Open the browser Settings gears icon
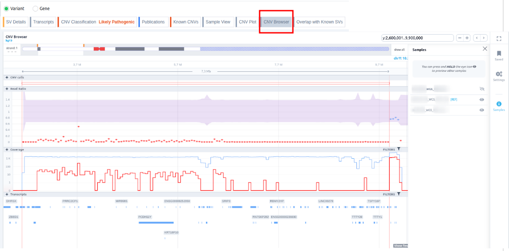509x251 pixels. 499,75
